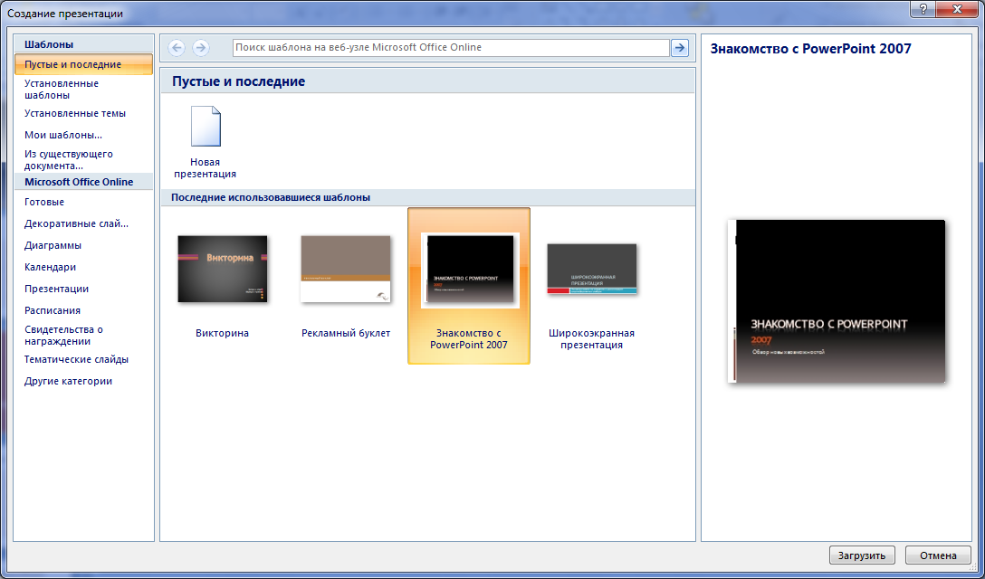
Task: Click the Отмена button
Action: (938, 555)
